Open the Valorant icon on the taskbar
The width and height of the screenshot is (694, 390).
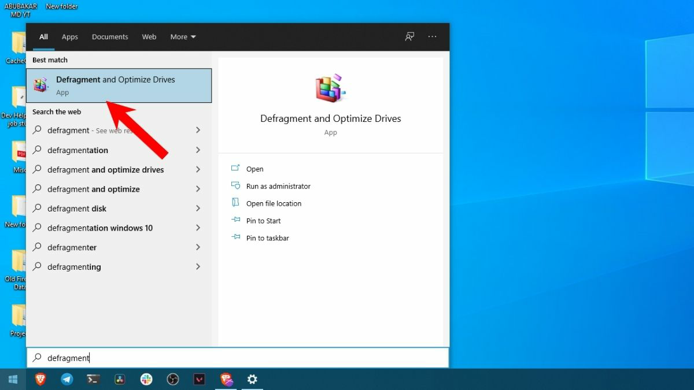(199, 380)
